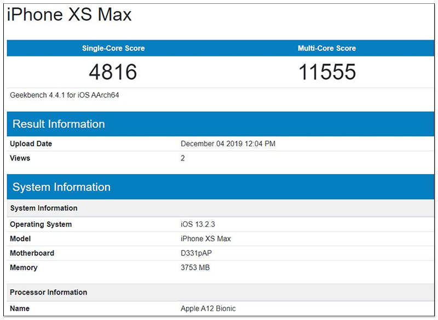Viewport: 438px width, 320px height.
Task: Click the iPhone XS Max model value
Action: [206, 239]
